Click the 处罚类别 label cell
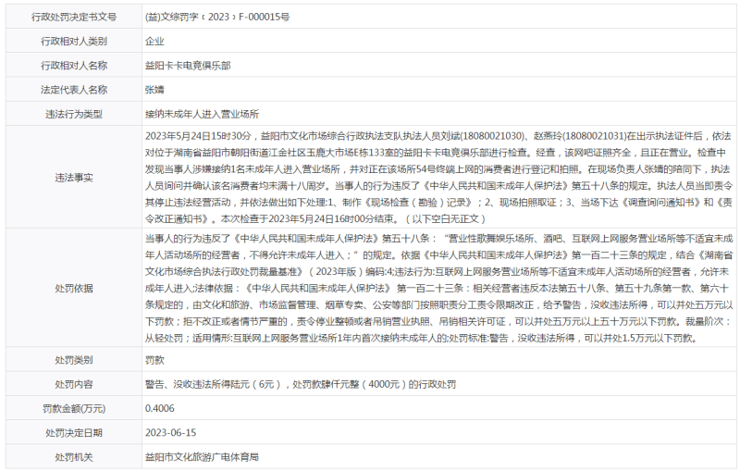Image resolution: width=740 pixels, height=471 pixels. pos(74,359)
